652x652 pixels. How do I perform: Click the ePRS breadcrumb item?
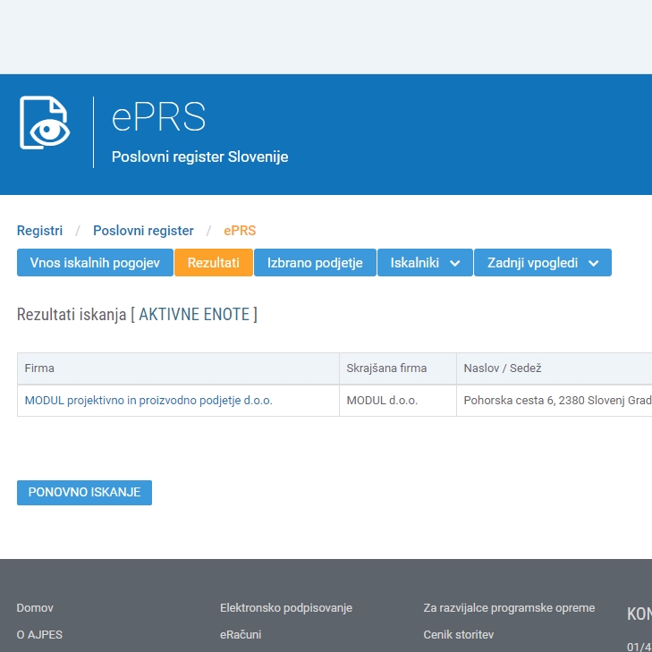(240, 231)
